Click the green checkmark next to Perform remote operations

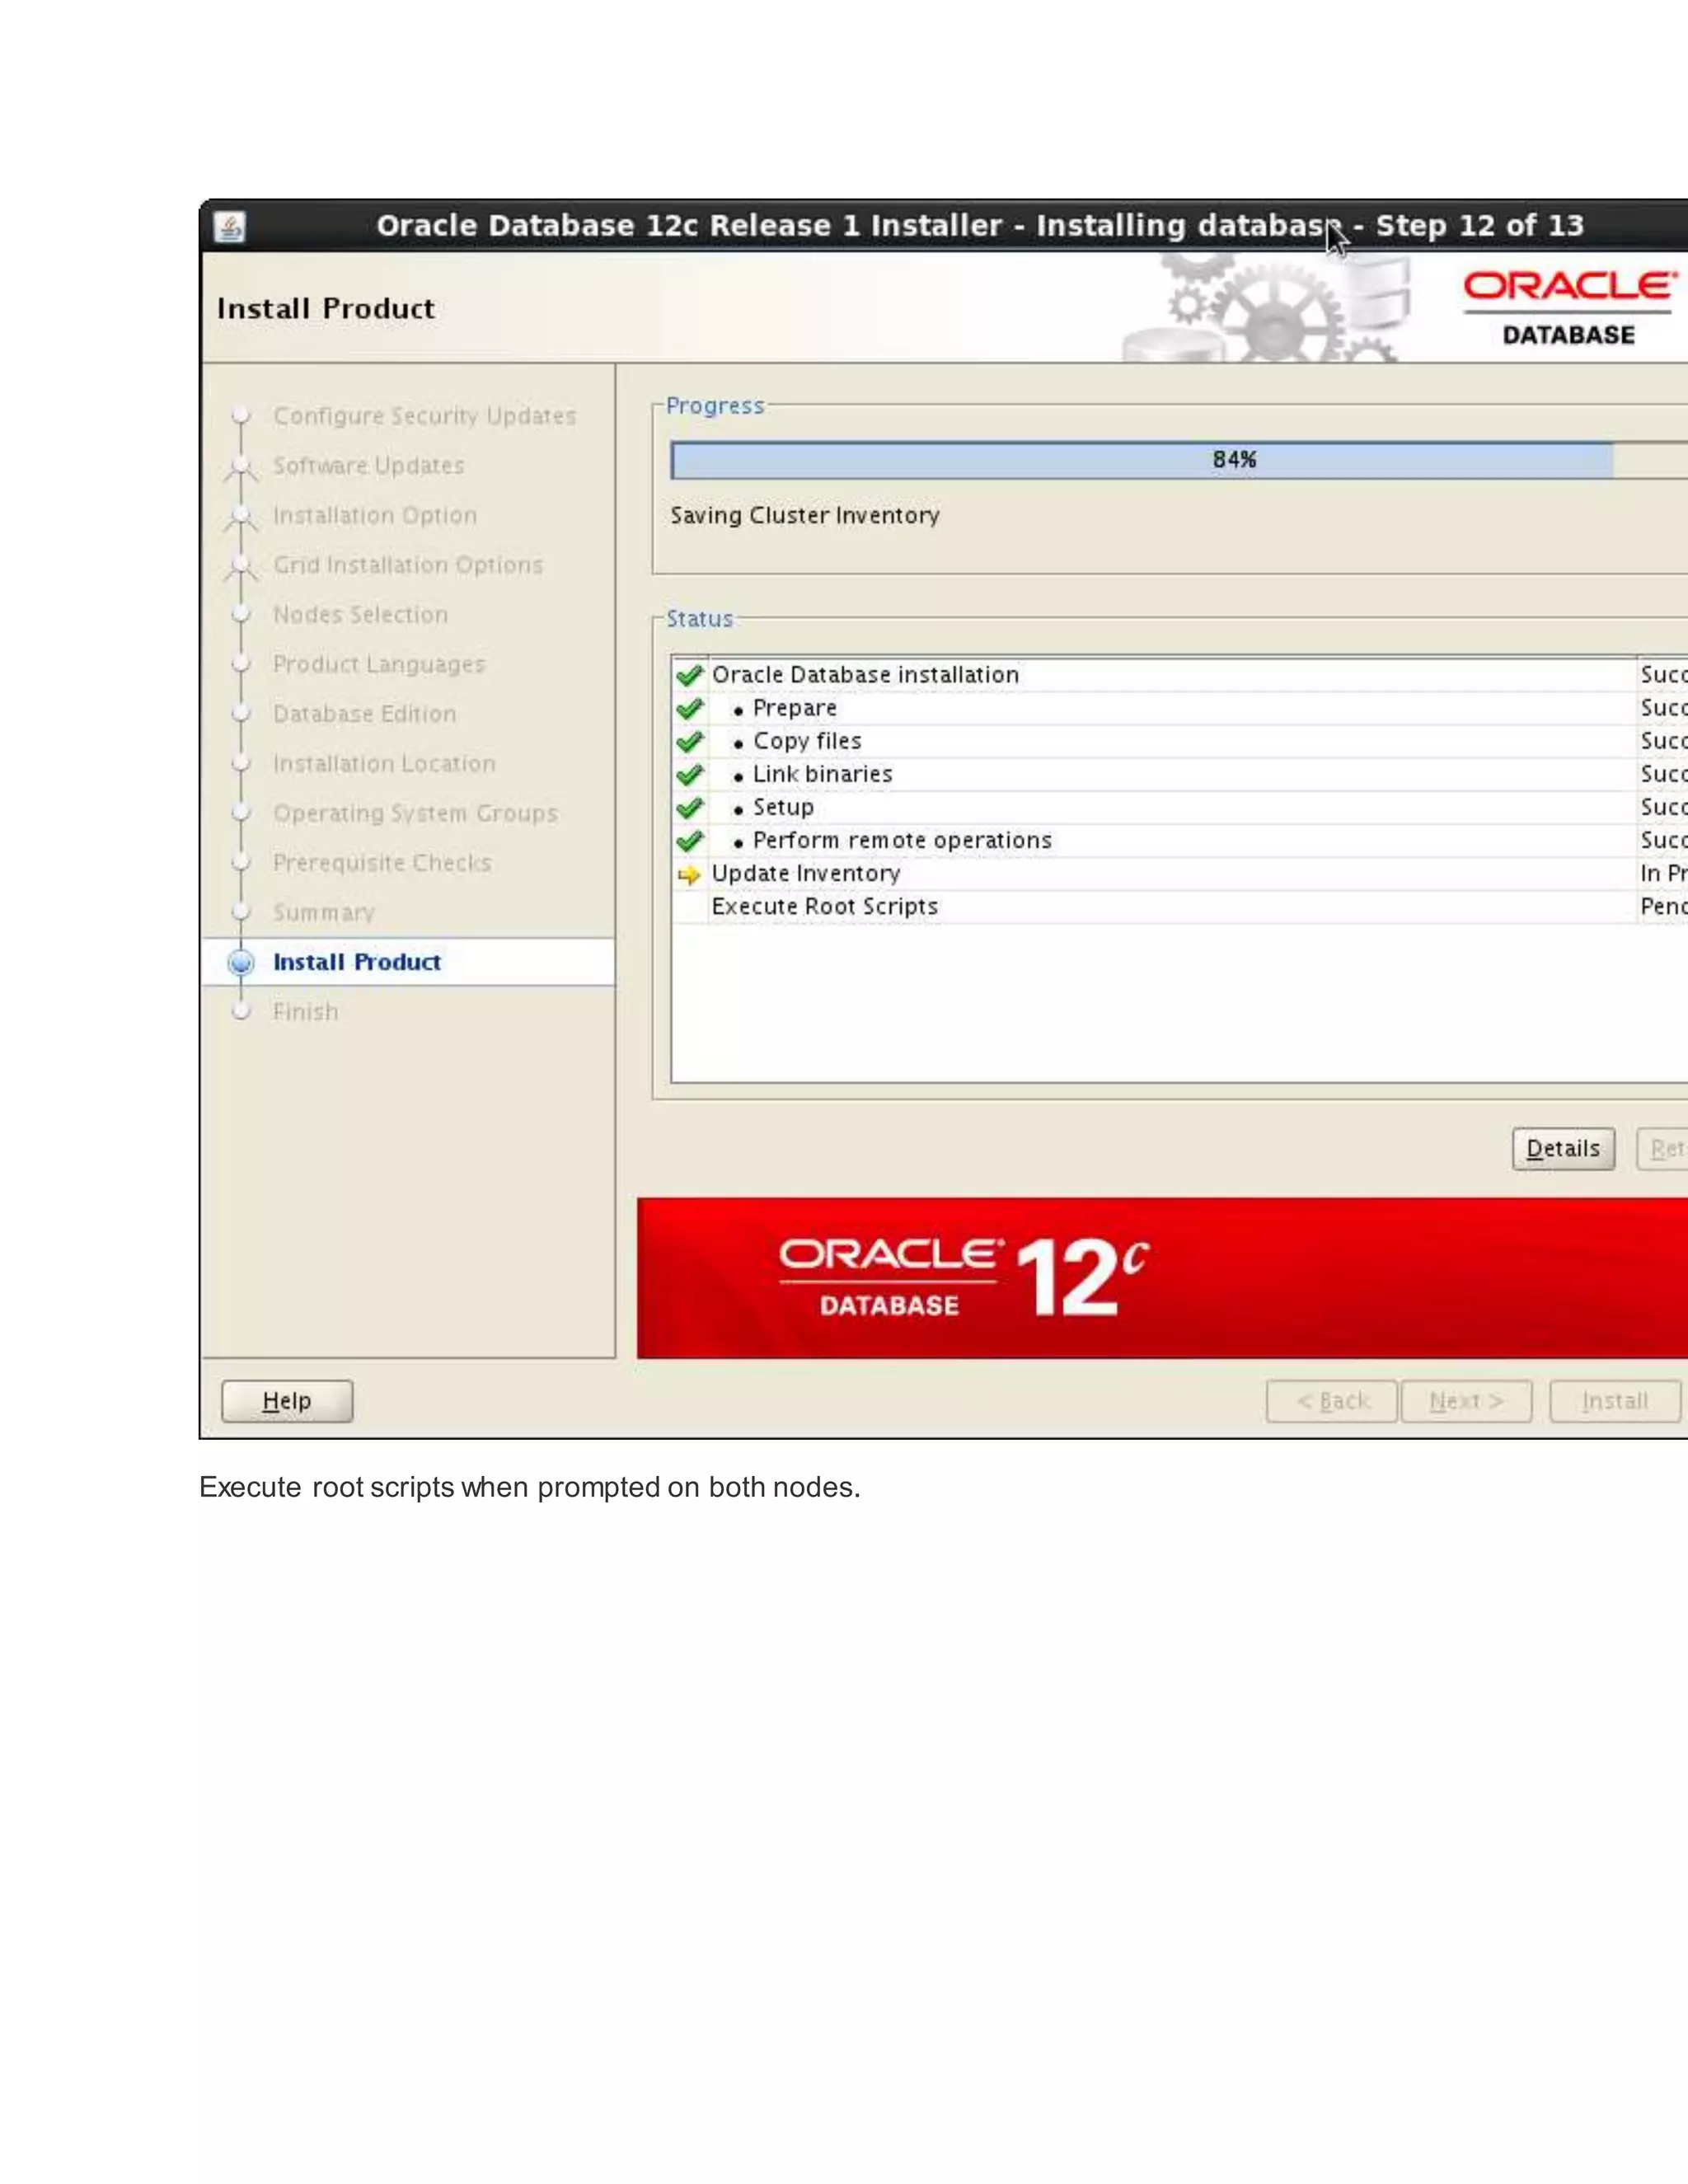689,841
